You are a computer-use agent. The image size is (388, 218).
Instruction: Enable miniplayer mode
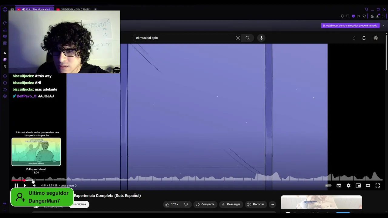point(358,186)
